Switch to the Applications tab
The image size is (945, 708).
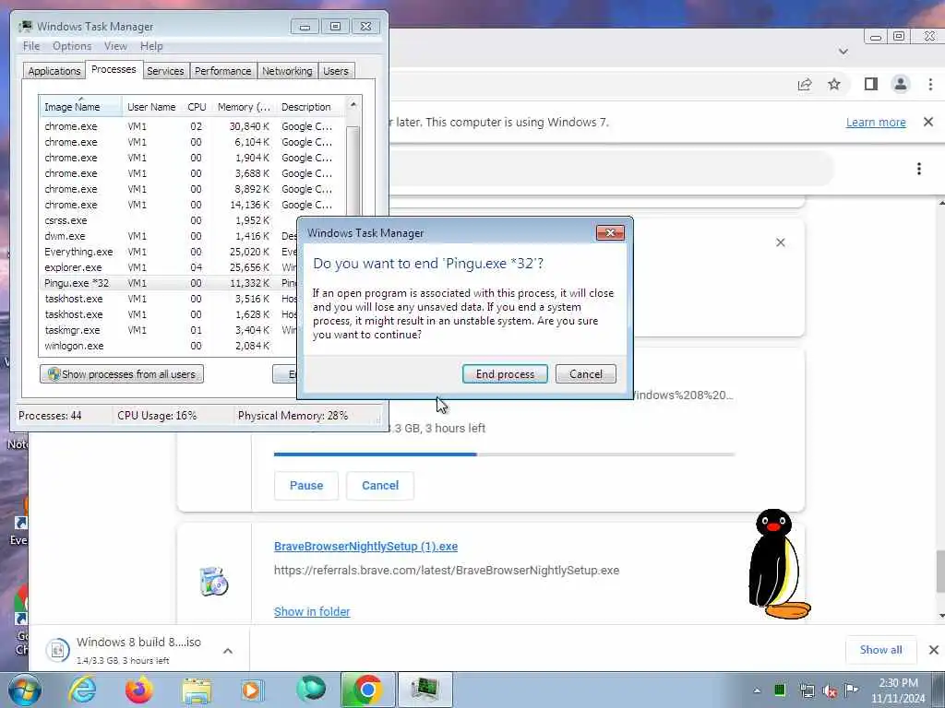[54, 70]
